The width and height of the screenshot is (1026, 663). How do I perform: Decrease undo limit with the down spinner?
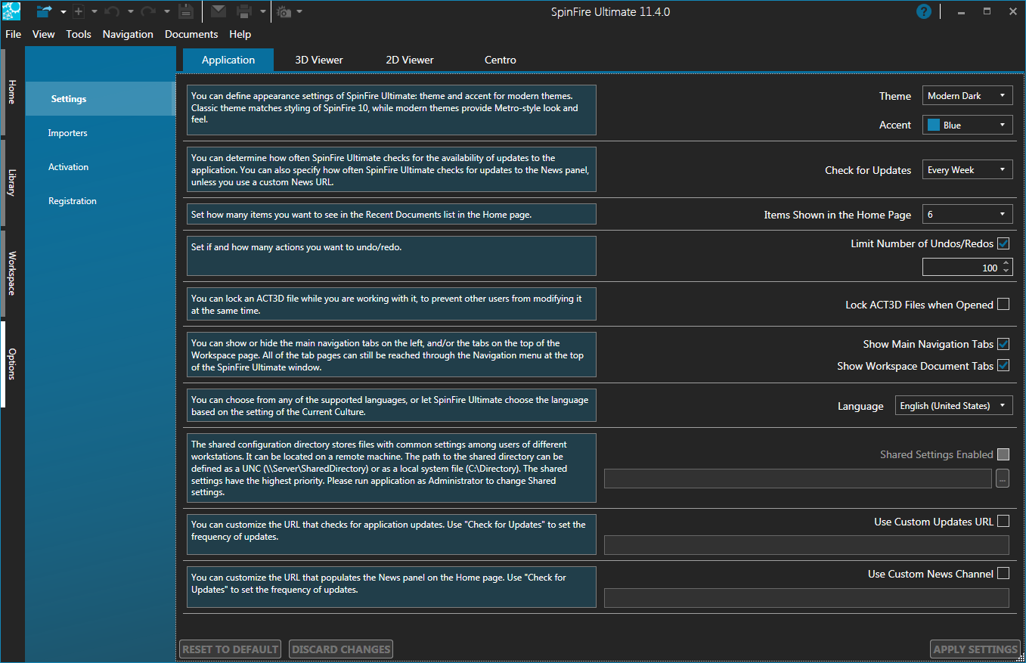pos(1006,271)
